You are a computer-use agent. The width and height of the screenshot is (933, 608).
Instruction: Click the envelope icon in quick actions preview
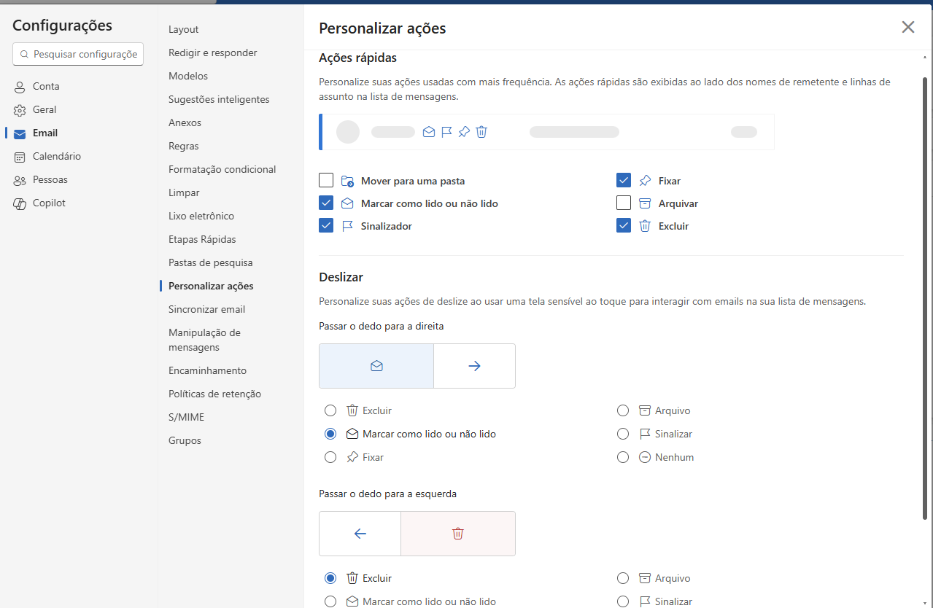click(x=429, y=132)
